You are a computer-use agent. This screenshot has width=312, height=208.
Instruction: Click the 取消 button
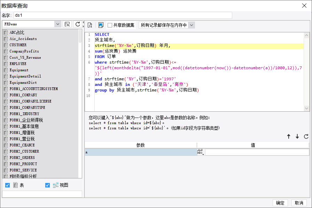(x=299, y=203)
